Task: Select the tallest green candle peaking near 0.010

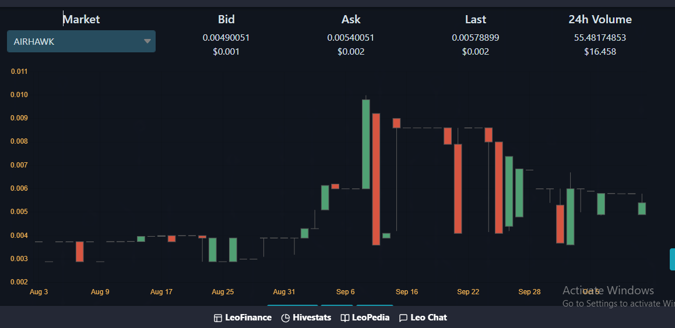Action: pyautogui.click(x=366, y=144)
